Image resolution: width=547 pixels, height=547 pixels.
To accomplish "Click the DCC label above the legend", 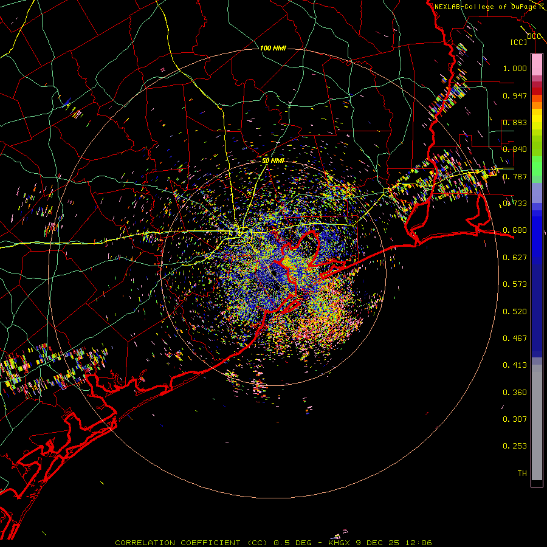I will pyautogui.click(x=534, y=36).
